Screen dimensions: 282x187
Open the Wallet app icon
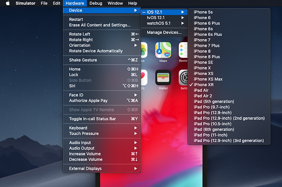tap(163, 77)
